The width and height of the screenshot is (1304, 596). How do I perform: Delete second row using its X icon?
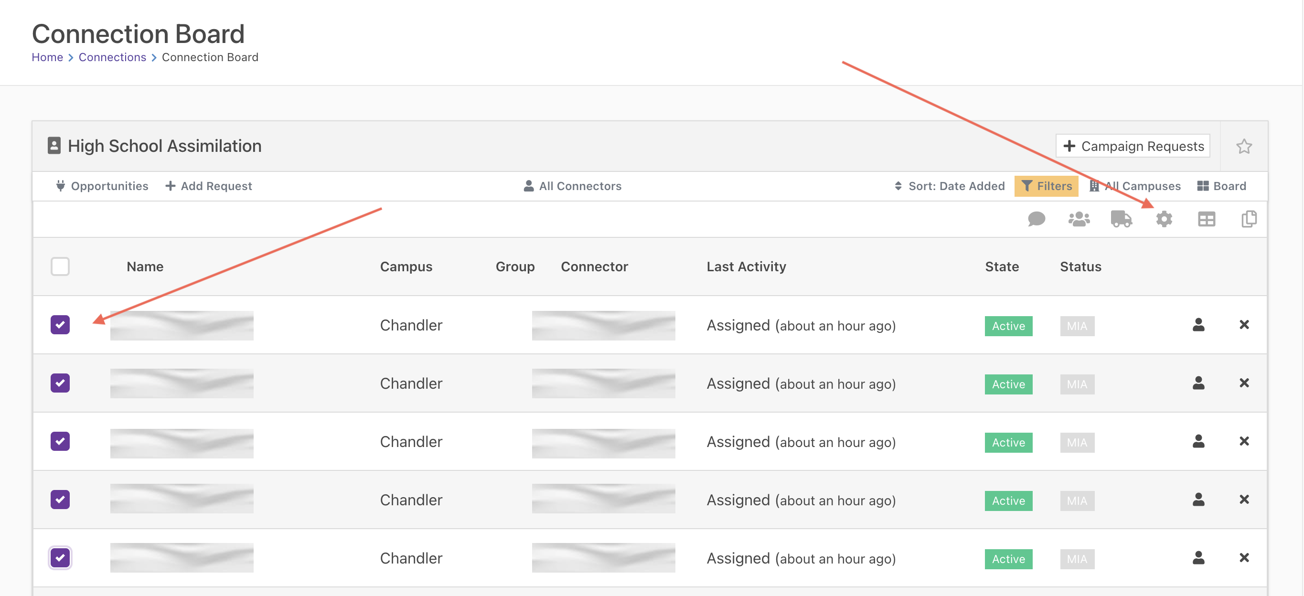1244,383
